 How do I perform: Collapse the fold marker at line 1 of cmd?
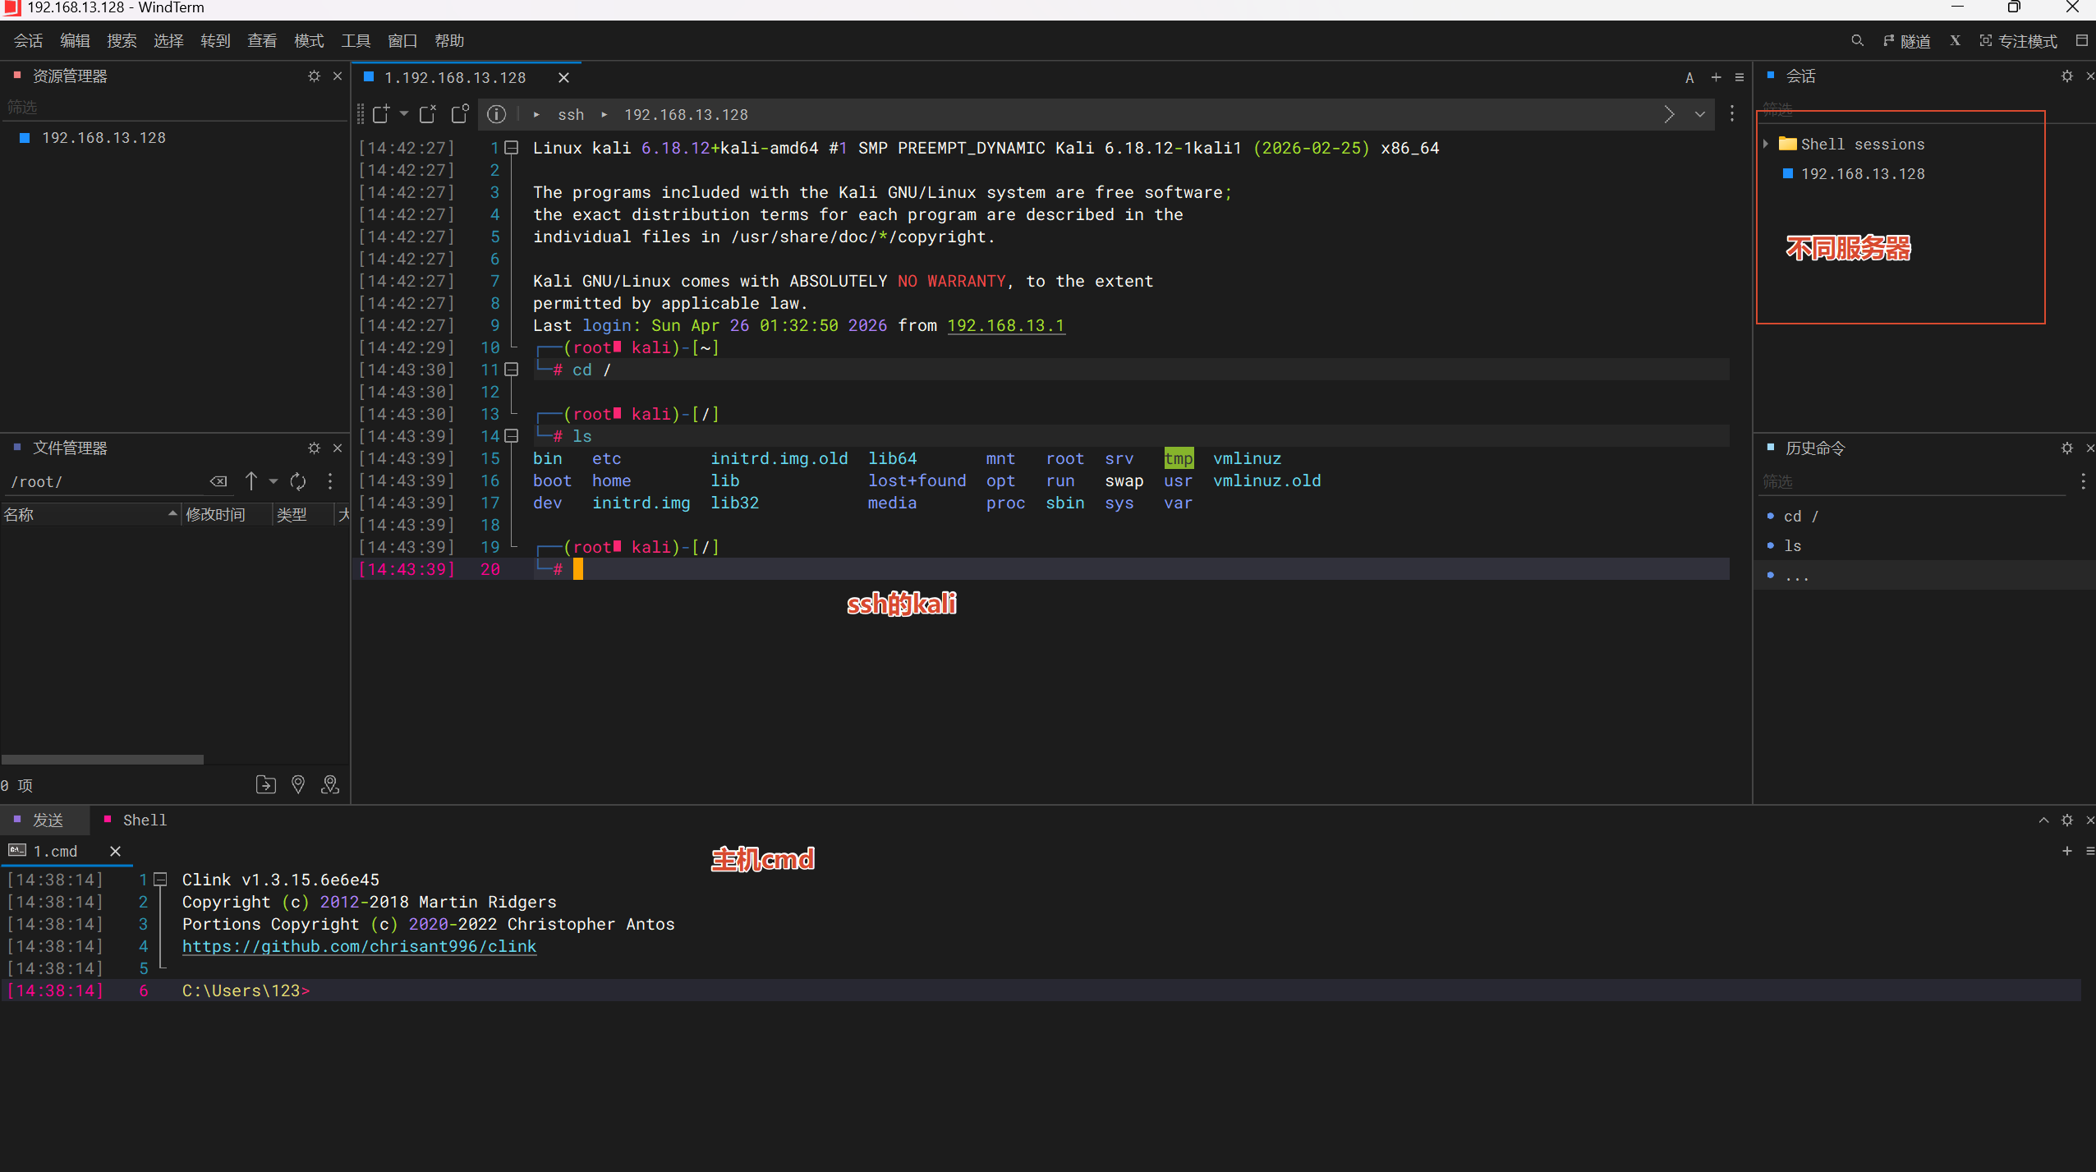(161, 880)
